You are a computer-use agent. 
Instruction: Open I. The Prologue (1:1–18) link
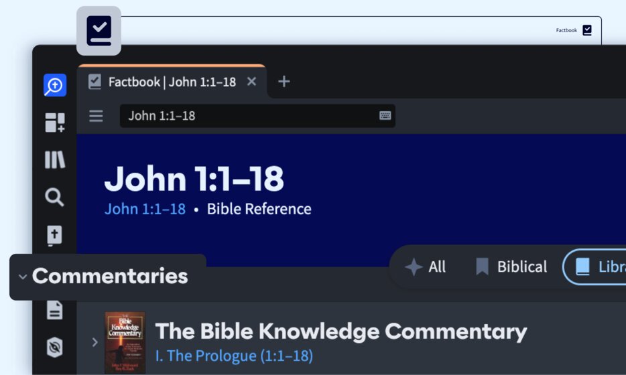click(x=234, y=356)
